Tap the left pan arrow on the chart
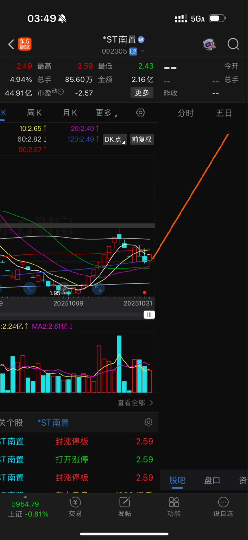This screenshot has height=540, width=248. (29, 288)
